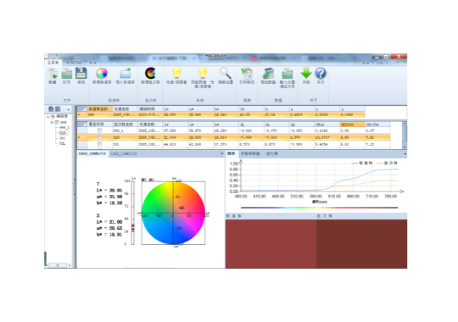Image resolution: width=458 pixels, height=322 pixels.
Task: Click the L* value 44.620 in row 301
Action: pyautogui.click(x=176, y=144)
